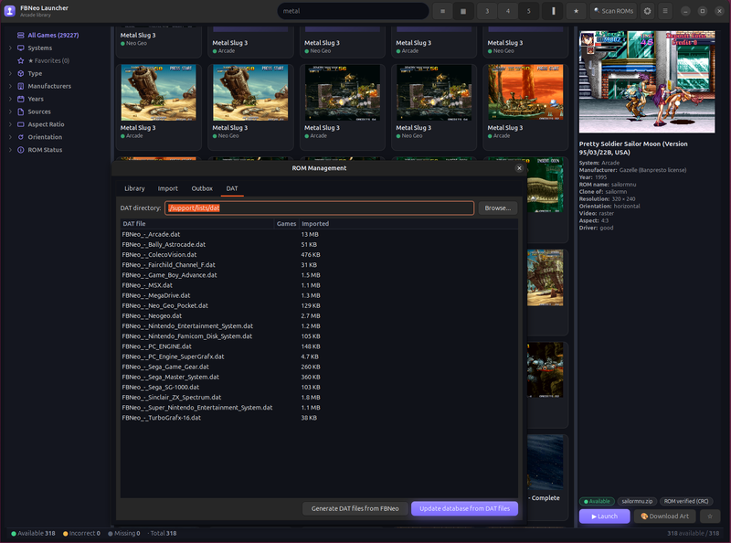Image resolution: width=731 pixels, height=543 pixels.
Task: Switch to grid view in toolbar
Action: click(x=463, y=11)
